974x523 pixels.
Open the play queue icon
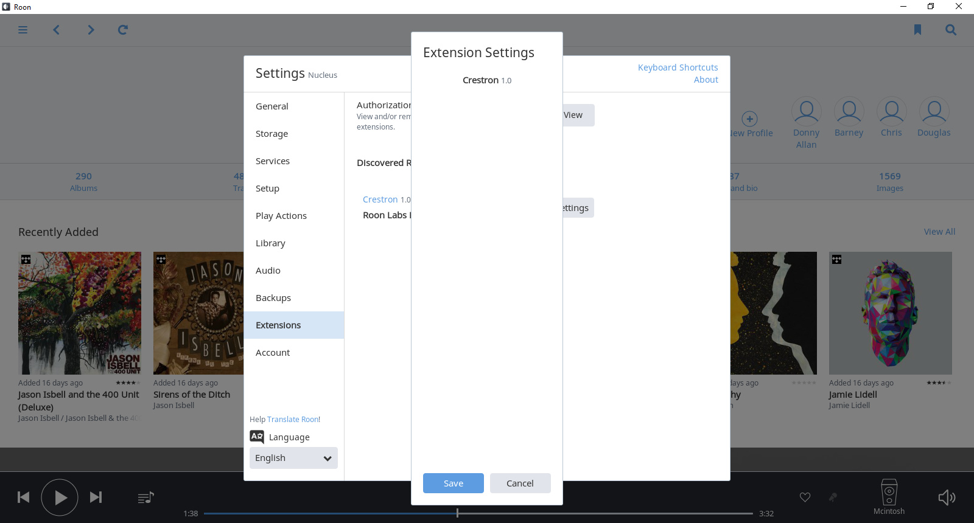(x=146, y=498)
